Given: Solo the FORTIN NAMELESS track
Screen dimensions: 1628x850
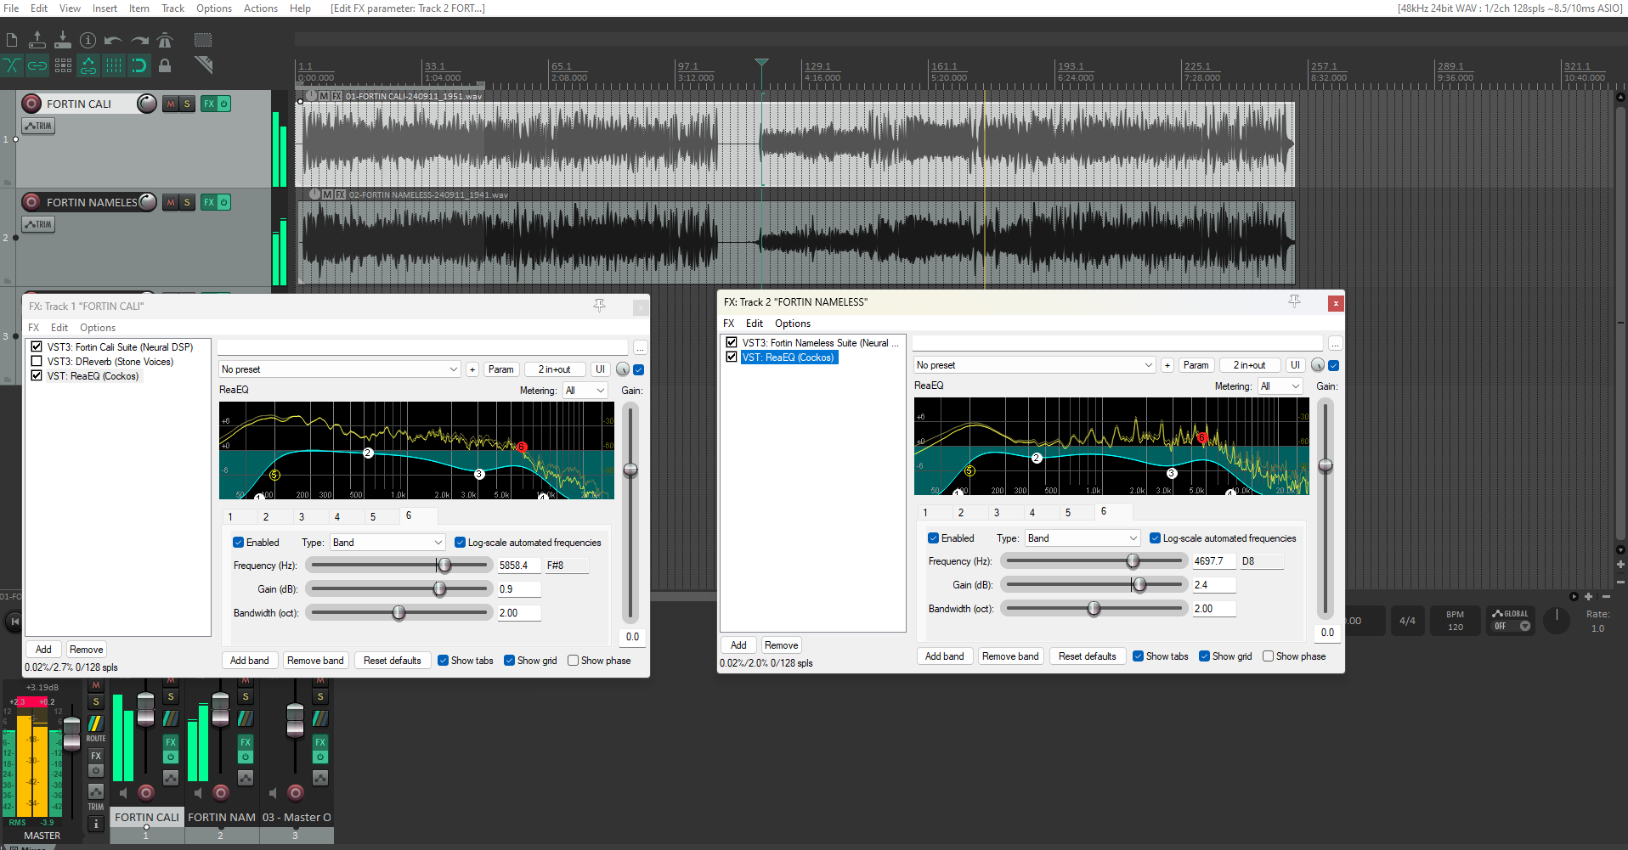Looking at the screenshot, I should [x=187, y=202].
